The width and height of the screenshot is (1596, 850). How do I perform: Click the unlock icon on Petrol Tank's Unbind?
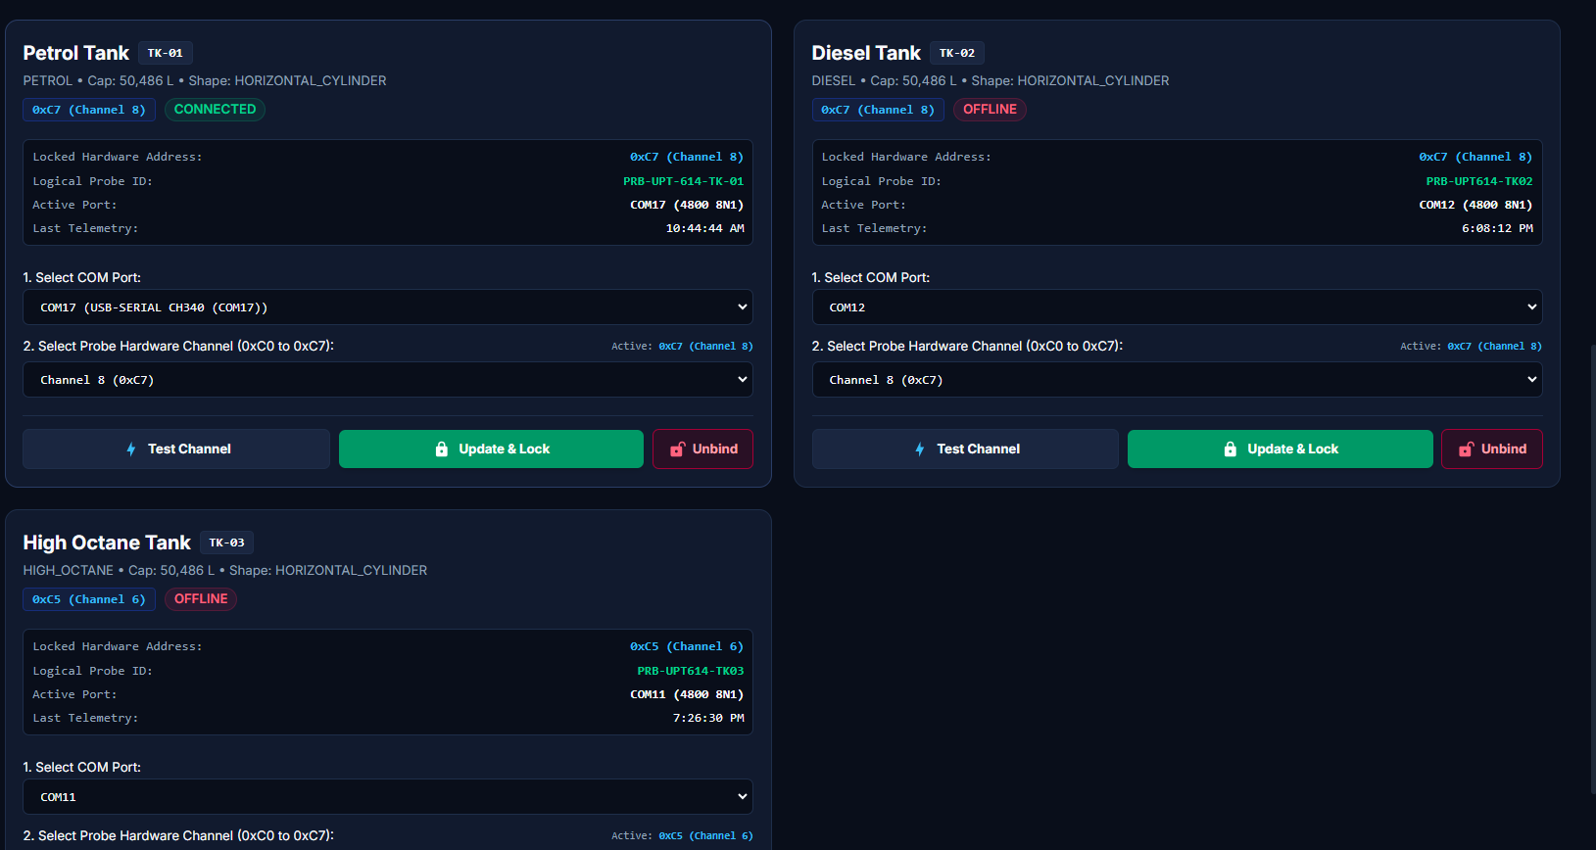coord(677,449)
